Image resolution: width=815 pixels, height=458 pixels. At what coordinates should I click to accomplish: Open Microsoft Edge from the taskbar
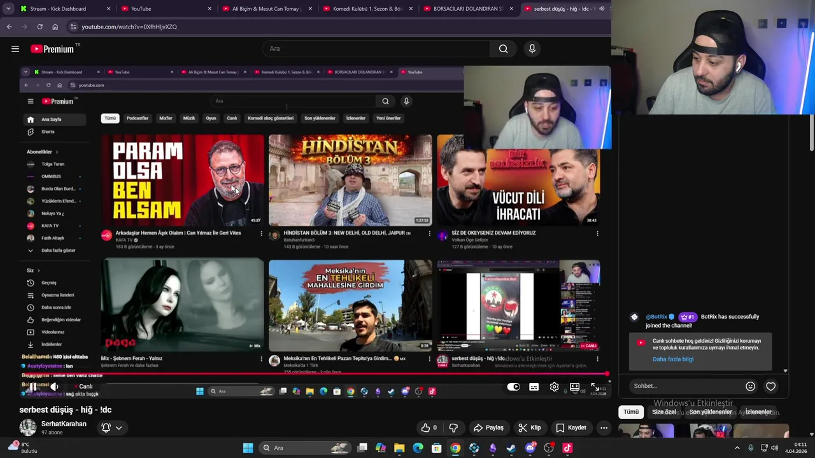coord(418,448)
